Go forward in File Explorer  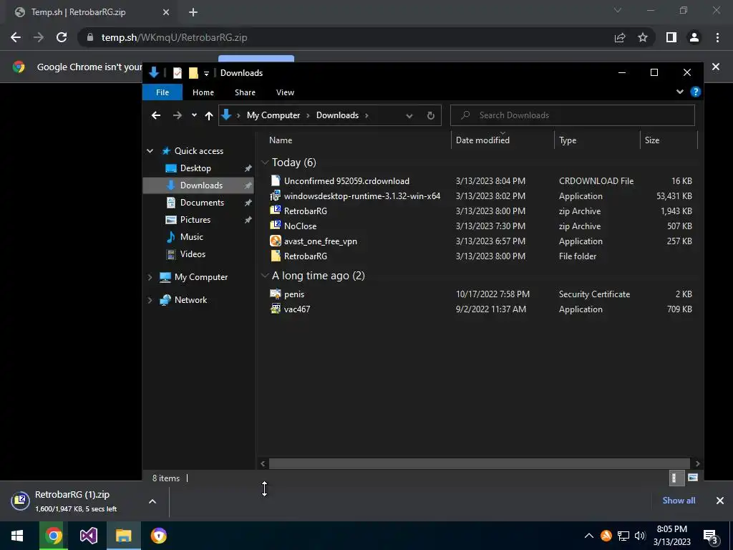pyautogui.click(x=178, y=115)
